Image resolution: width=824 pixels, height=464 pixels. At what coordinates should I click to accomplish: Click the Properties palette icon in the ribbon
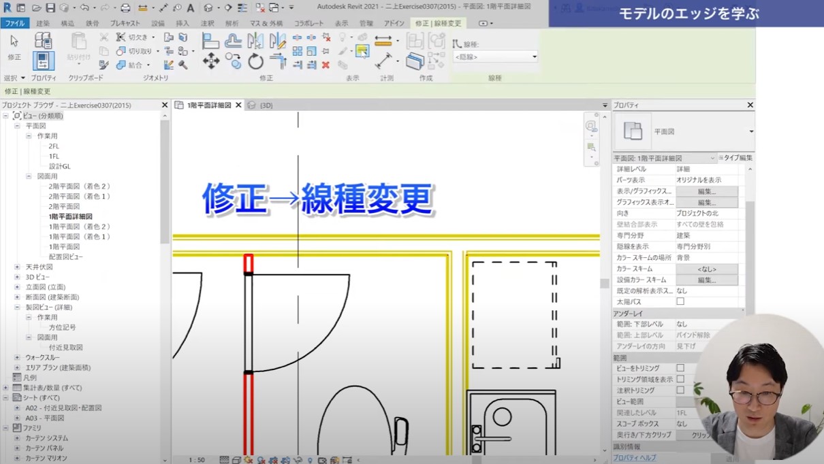pos(43,61)
